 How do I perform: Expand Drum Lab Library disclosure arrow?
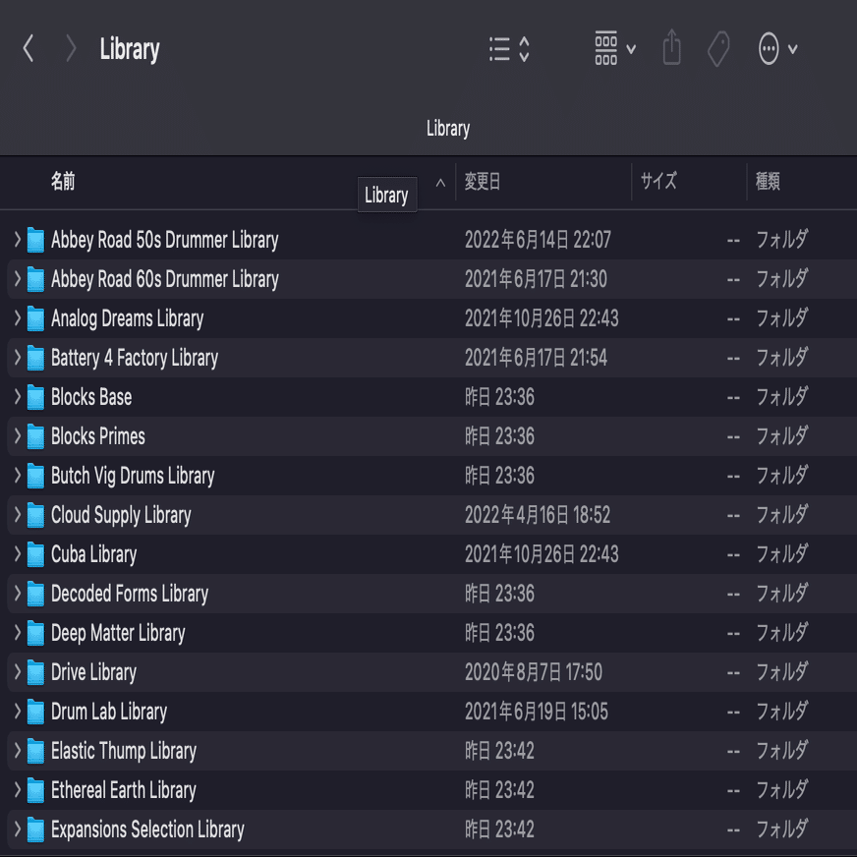click(17, 712)
